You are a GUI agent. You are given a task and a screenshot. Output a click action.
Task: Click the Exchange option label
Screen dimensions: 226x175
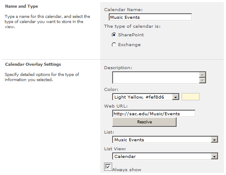(129, 45)
